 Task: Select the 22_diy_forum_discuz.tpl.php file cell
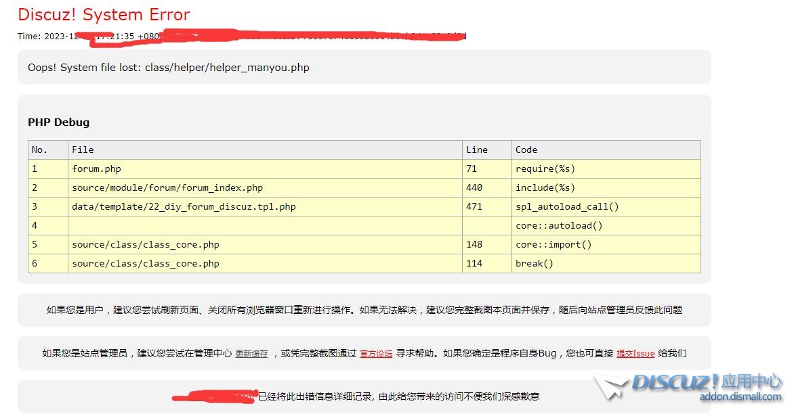(x=184, y=207)
